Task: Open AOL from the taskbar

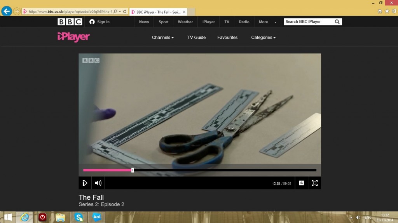Action: [97, 217]
